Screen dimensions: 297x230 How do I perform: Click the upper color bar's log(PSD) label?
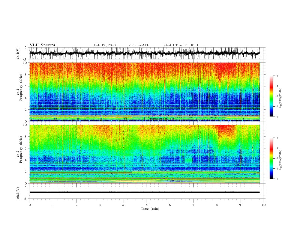280,98
